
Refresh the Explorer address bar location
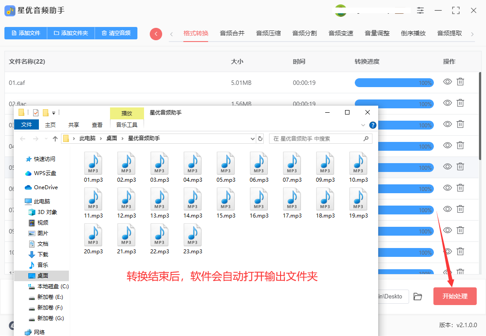click(x=260, y=139)
